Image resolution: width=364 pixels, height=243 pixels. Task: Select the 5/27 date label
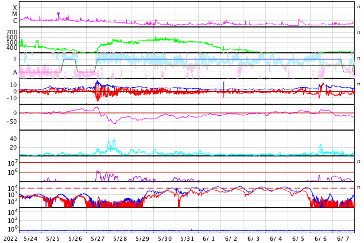tap(98, 238)
